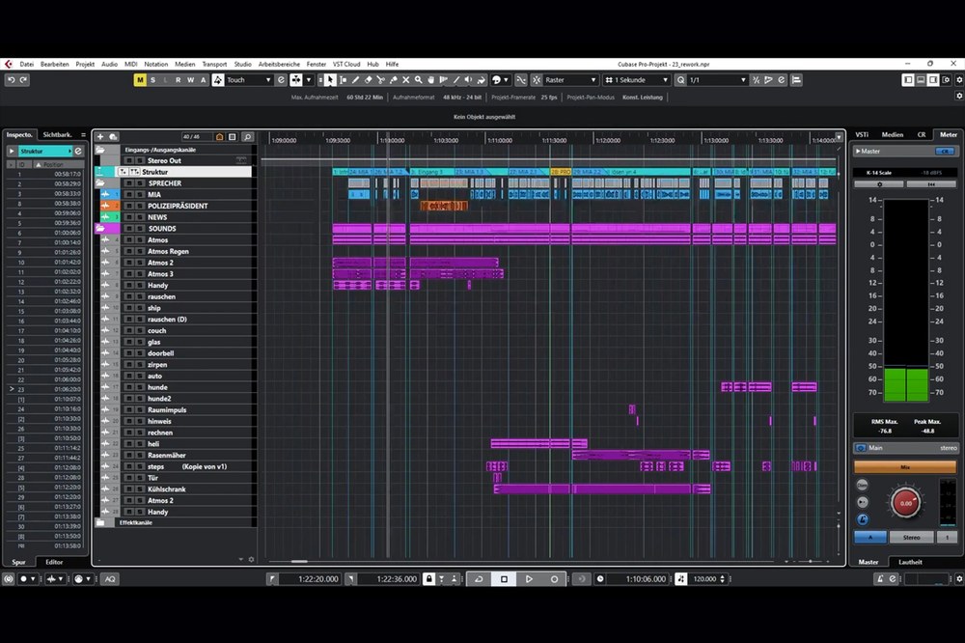Open the track search magnifier icon

[x=248, y=137]
